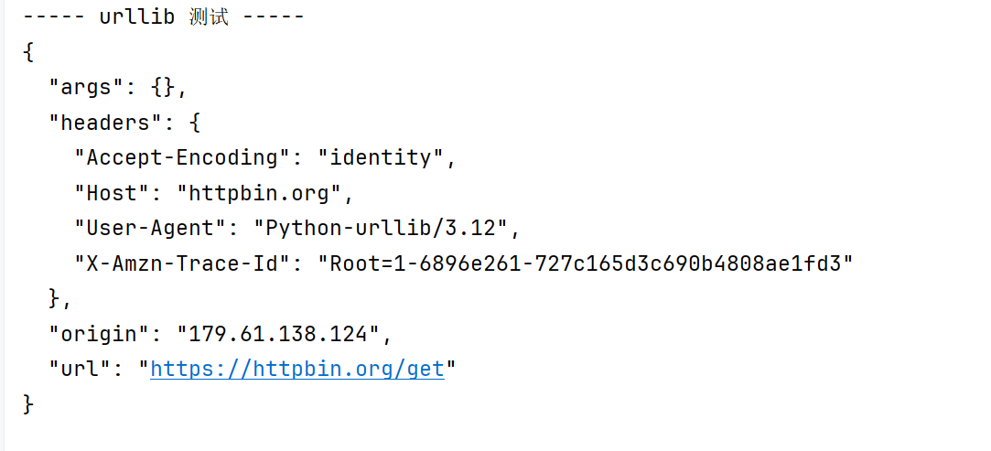991x451 pixels.
Task: Click the closing brace of headers block
Action: point(54,298)
